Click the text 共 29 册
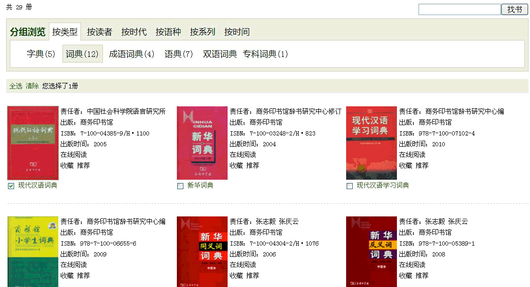Screen dimensions: 530x287 (19, 7)
